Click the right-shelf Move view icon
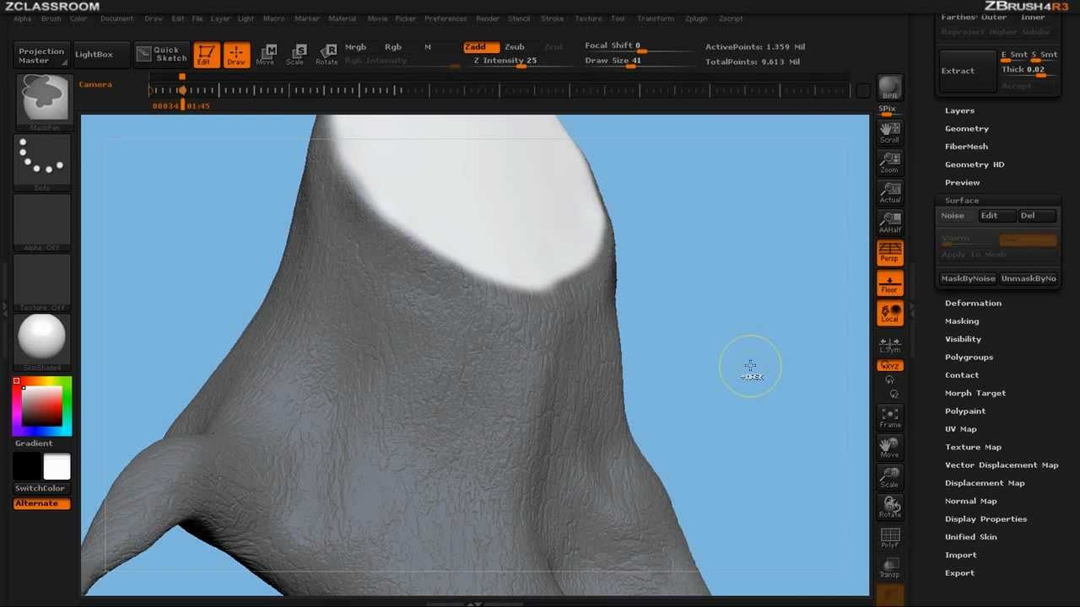 point(889,448)
